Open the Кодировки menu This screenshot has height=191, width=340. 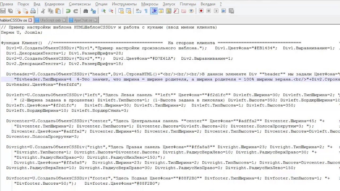click(54, 4)
